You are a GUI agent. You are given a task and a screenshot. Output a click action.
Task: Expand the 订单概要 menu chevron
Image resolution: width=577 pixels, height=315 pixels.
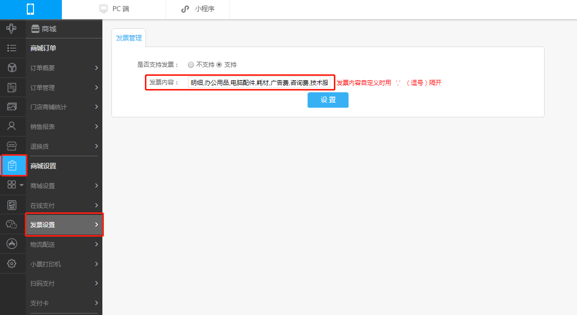click(x=96, y=68)
